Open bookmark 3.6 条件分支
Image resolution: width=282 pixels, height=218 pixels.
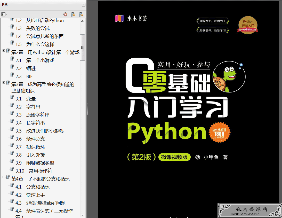pyautogui.click(x=30, y=139)
